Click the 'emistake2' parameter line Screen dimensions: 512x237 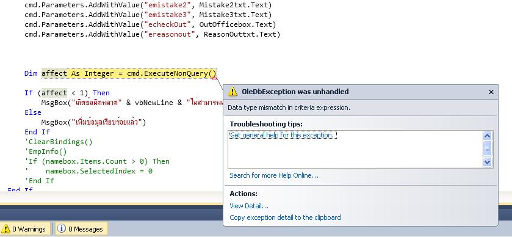[x=148, y=5]
